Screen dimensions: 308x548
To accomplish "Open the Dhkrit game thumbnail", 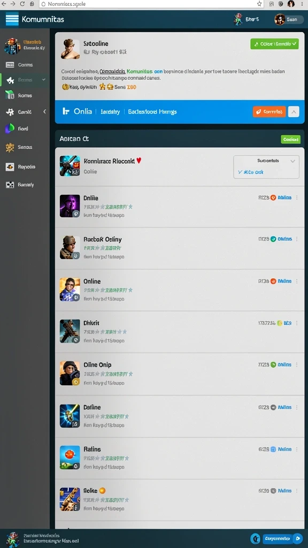I will point(70,331).
